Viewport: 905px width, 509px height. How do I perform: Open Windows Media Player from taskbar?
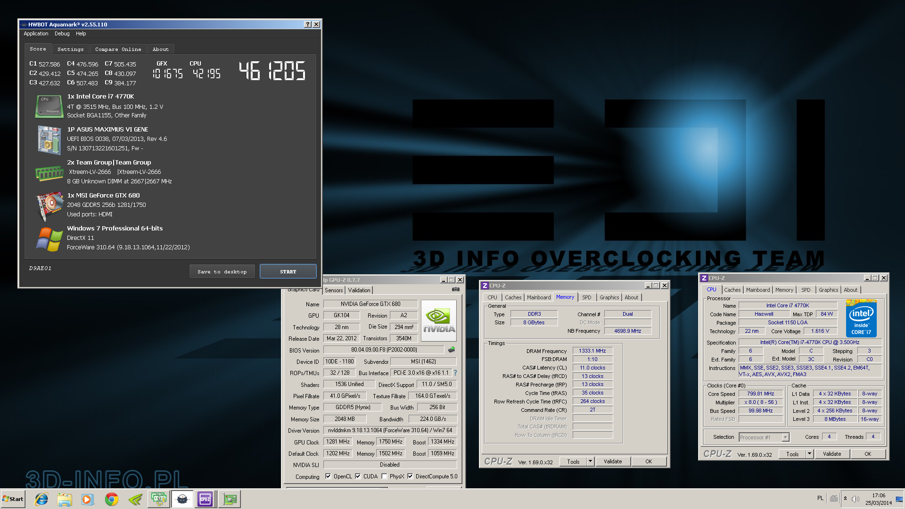[88, 499]
